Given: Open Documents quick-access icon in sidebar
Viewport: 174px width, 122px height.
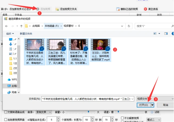Looking at the screenshot, I should [x=11, y=49].
